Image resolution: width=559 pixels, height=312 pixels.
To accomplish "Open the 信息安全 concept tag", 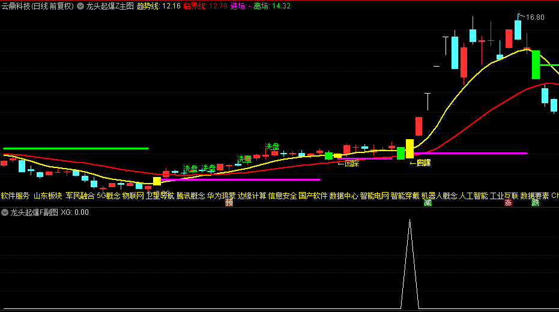I will [282, 196].
